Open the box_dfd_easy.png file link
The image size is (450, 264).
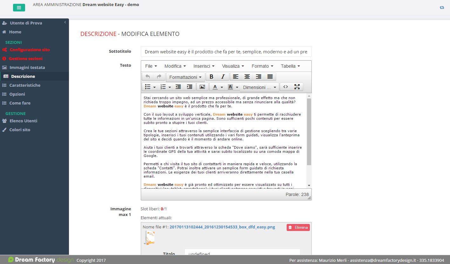222,227
